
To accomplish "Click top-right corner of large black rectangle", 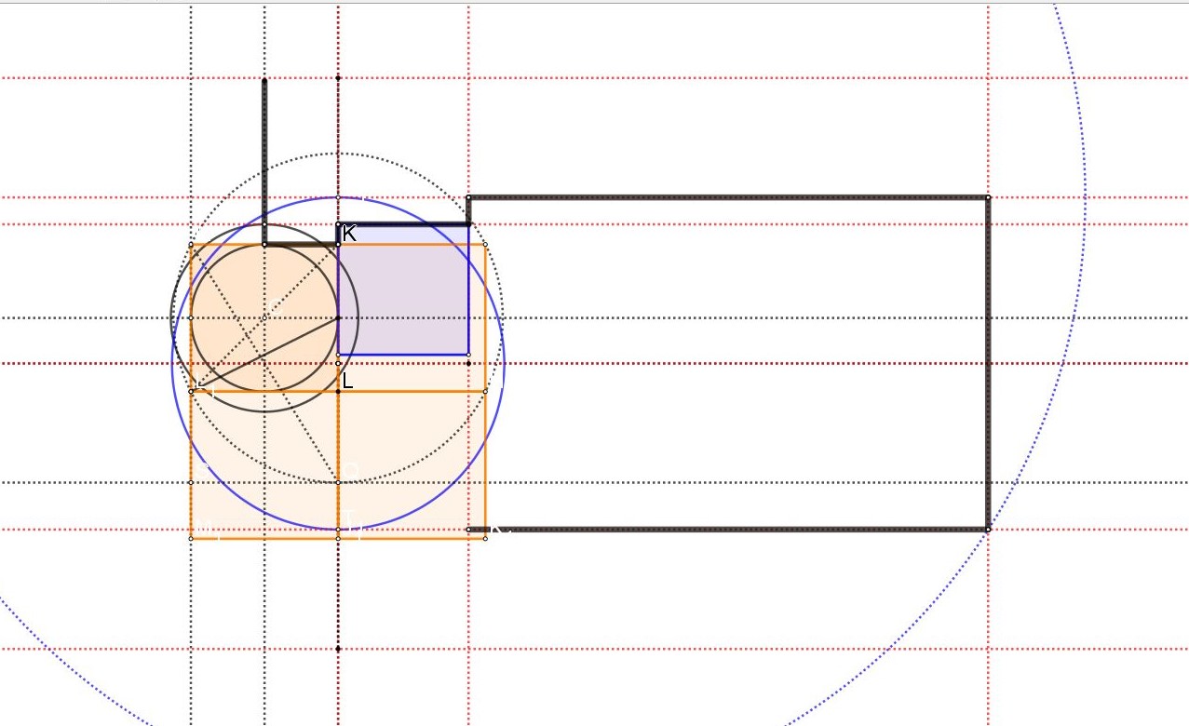I will (988, 197).
